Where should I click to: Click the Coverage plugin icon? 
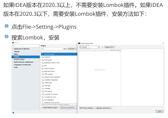43,88
